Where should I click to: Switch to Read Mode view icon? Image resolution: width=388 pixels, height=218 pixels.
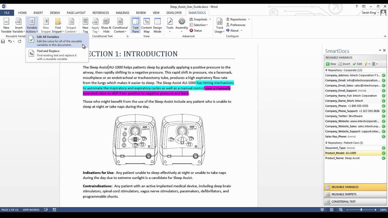click(x=323, y=210)
